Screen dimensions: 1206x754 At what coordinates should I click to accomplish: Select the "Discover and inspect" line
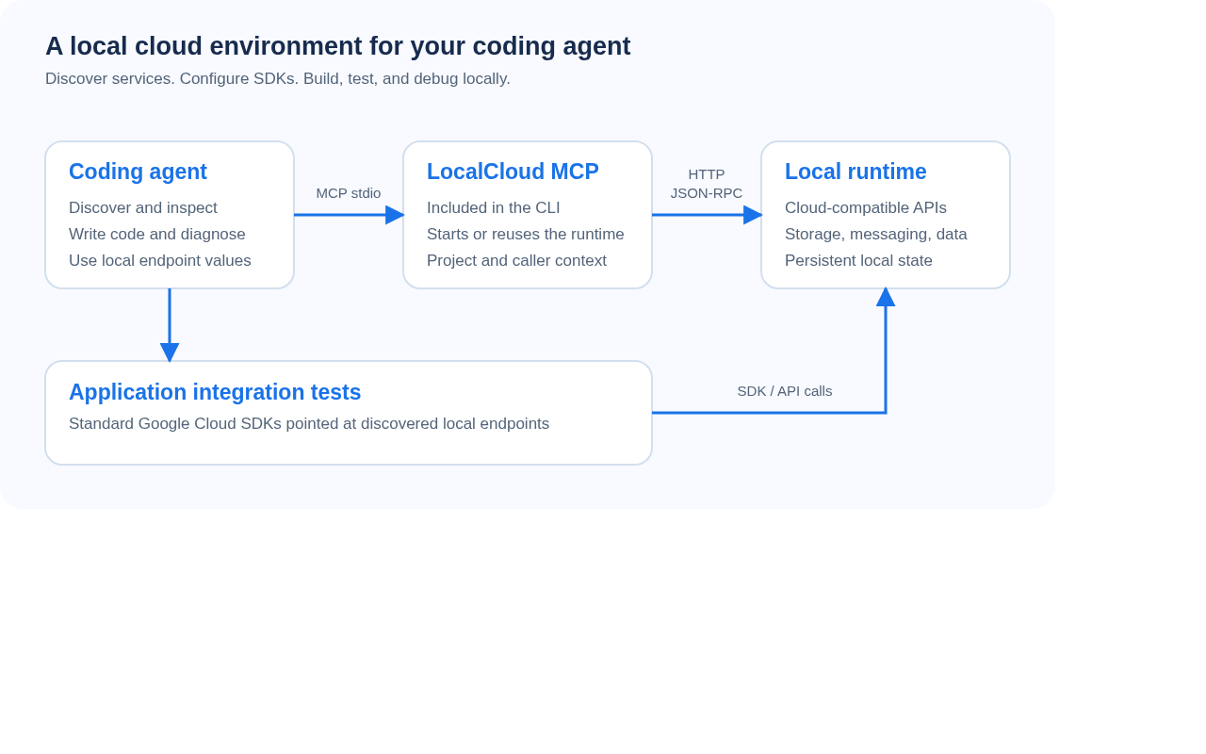(143, 208)
